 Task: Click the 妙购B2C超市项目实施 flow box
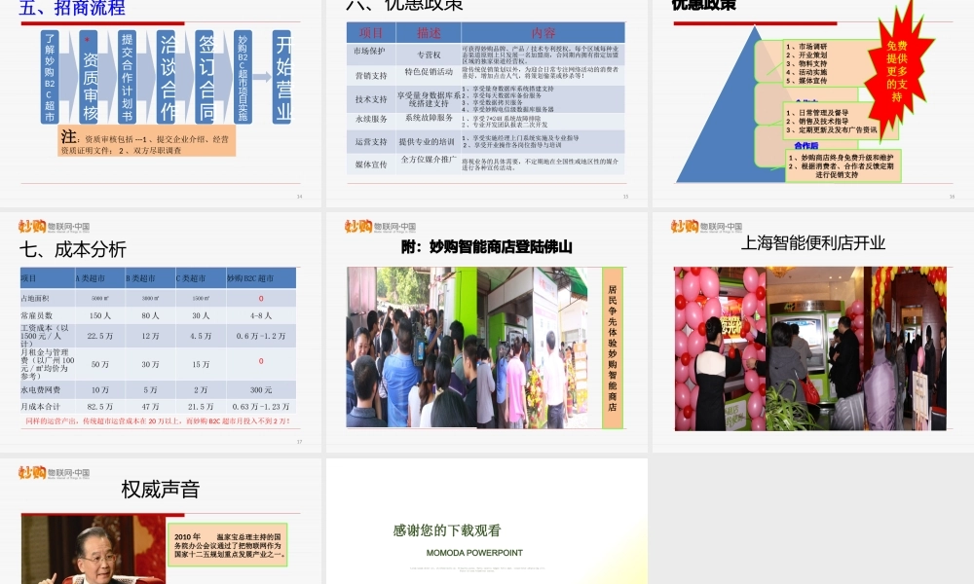243,77
